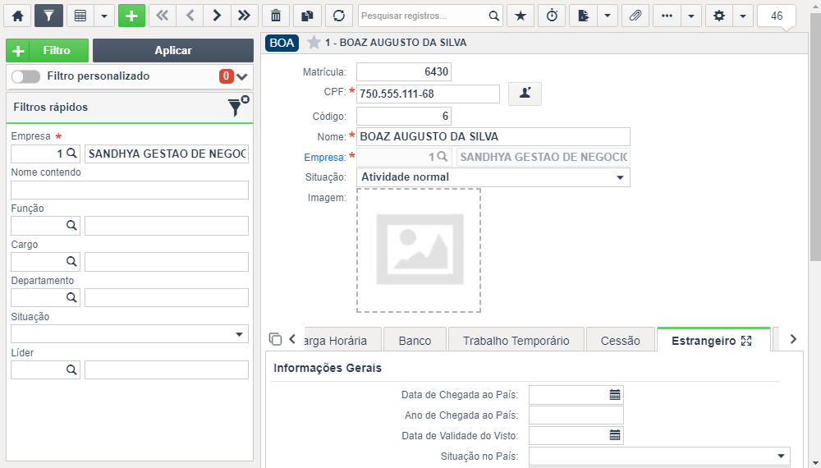Expand the more actions dropdown arrow
This screenshot has width=821, height=468.
pyautogui.click(x=691, y=16)
